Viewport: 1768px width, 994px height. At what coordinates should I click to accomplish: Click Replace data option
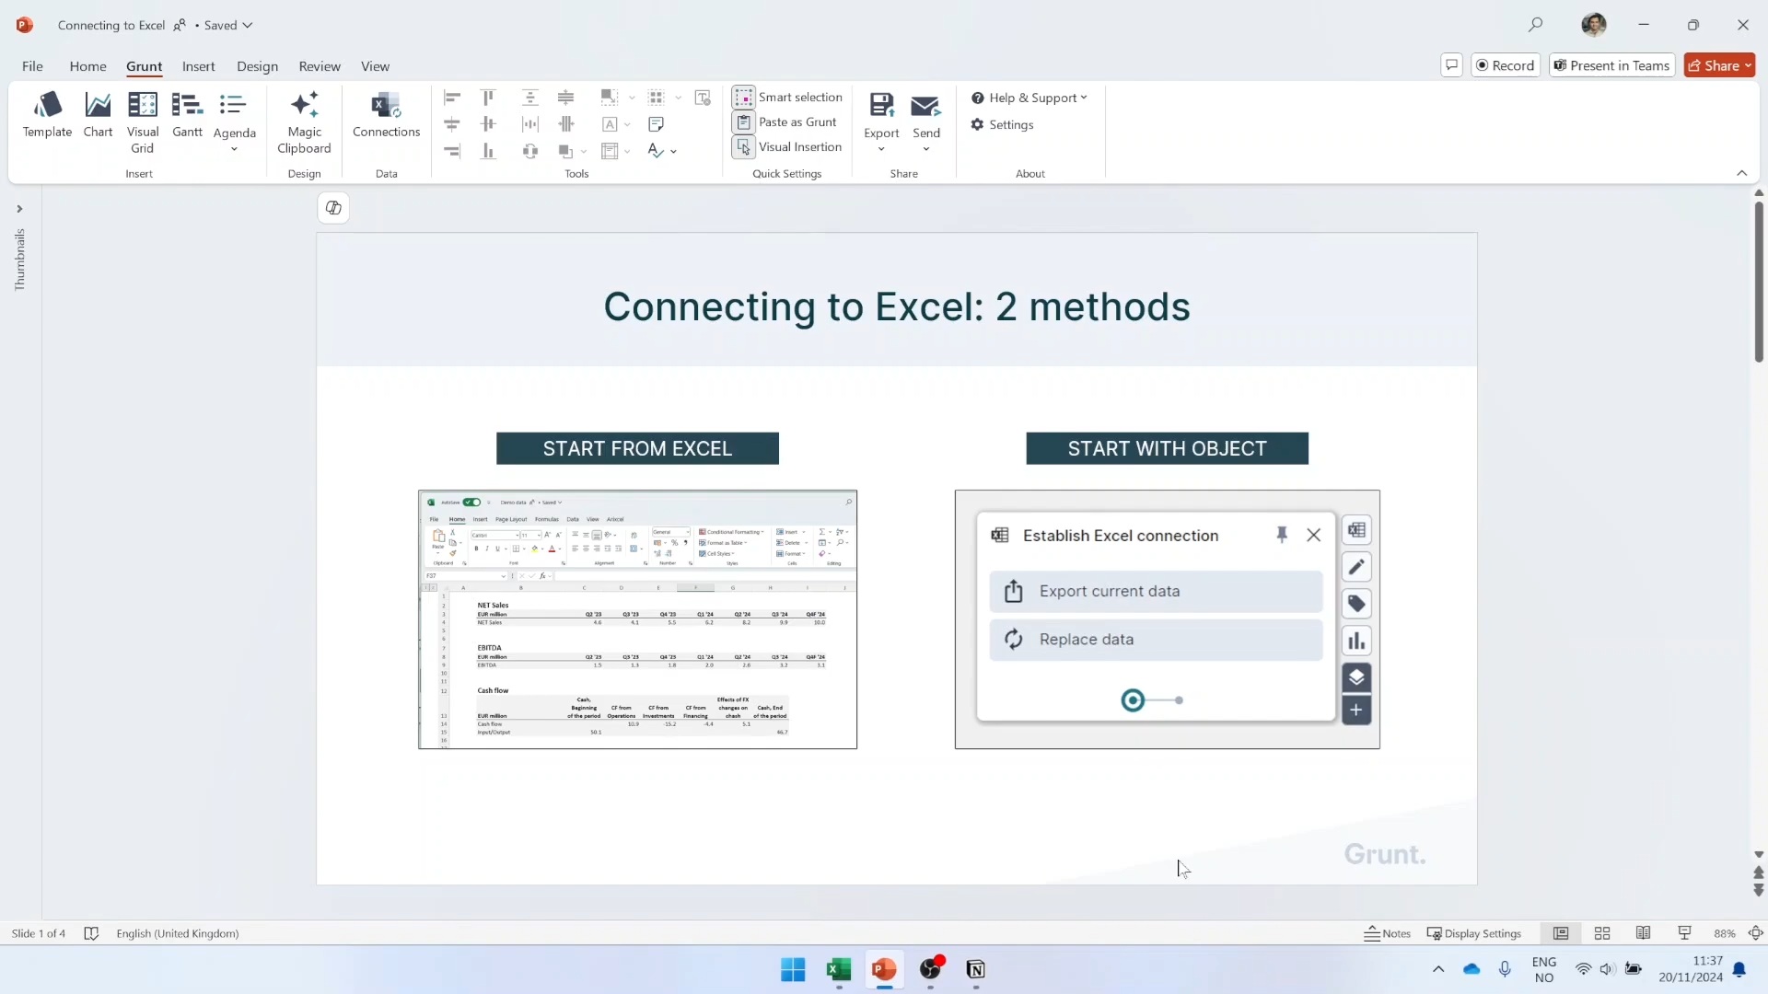point(1156,640)
